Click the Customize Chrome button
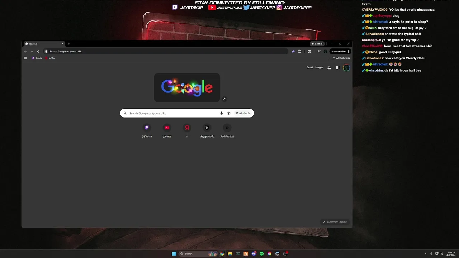The height and width of the screenshot is (258, 459). coord(335,222)
